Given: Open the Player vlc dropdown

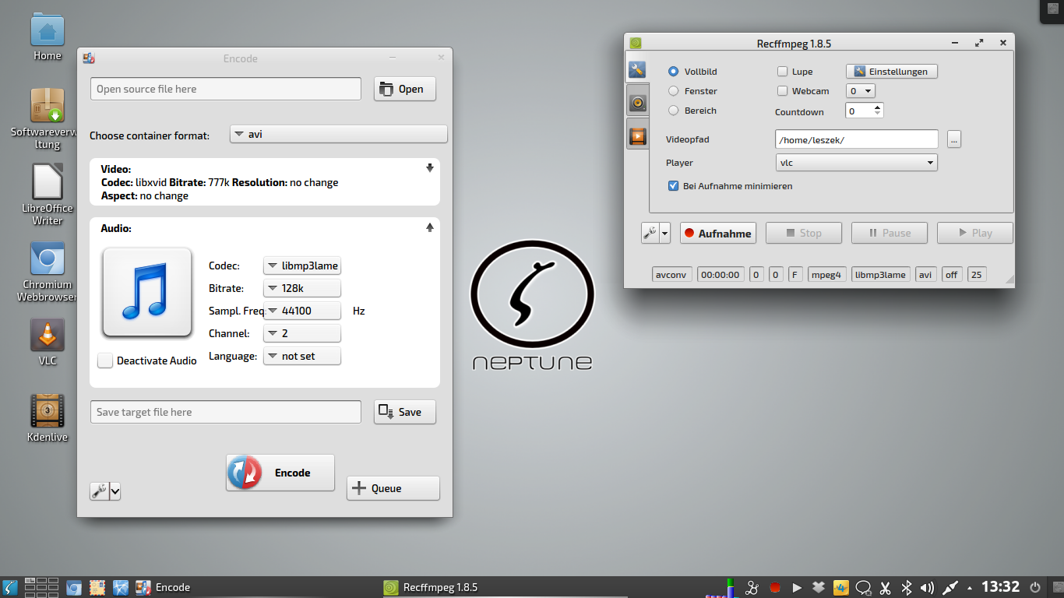Looking at the screenshot, I should (x=856, y=163).
